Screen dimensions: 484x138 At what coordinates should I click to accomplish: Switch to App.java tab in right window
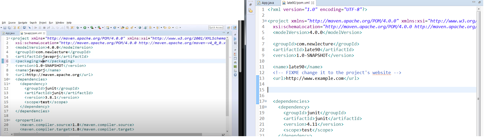pyautogui.click(x=268, y=3)
